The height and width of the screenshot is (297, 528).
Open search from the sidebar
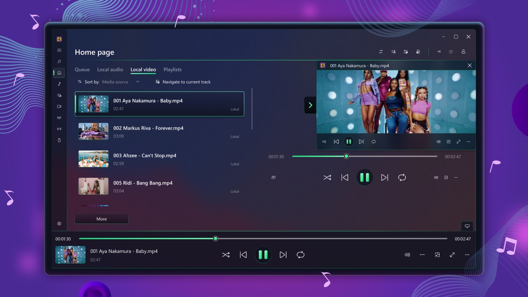(59, 61)
